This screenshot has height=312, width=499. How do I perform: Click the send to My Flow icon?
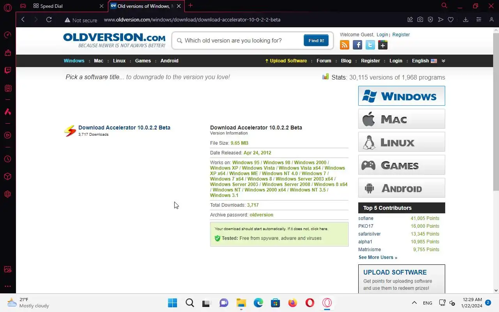coord(441,19)
